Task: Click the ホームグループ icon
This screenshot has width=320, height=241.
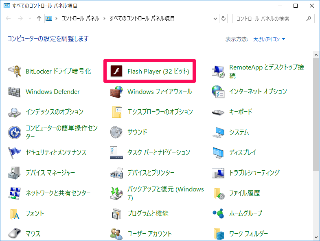Action: tap(218, 213)
